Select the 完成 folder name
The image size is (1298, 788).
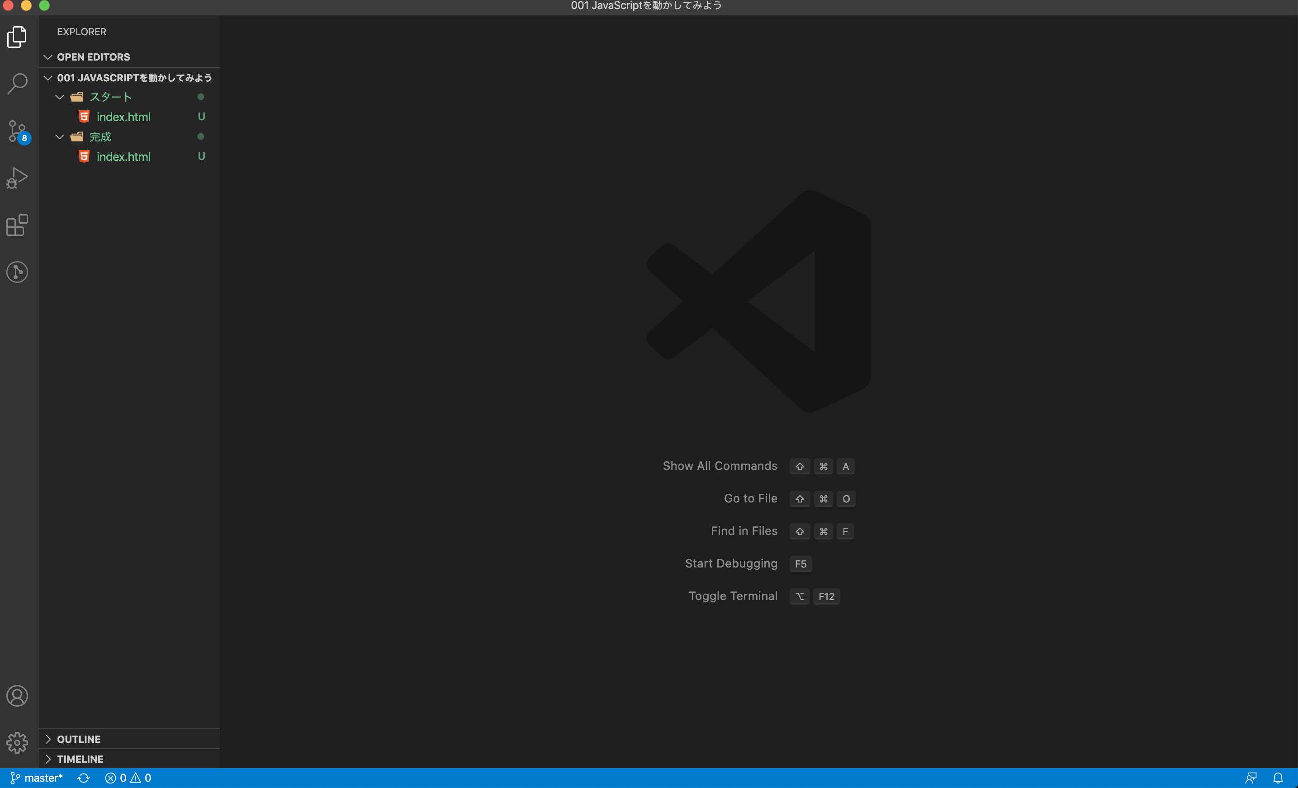[100, 137]
